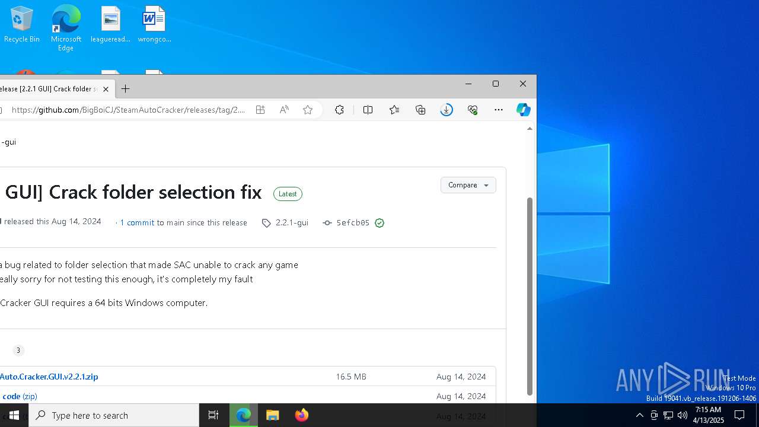Open Edge Settings and more menu
Image resolution: width=759 pixels, height=427 pixels.
pos(499,110)
